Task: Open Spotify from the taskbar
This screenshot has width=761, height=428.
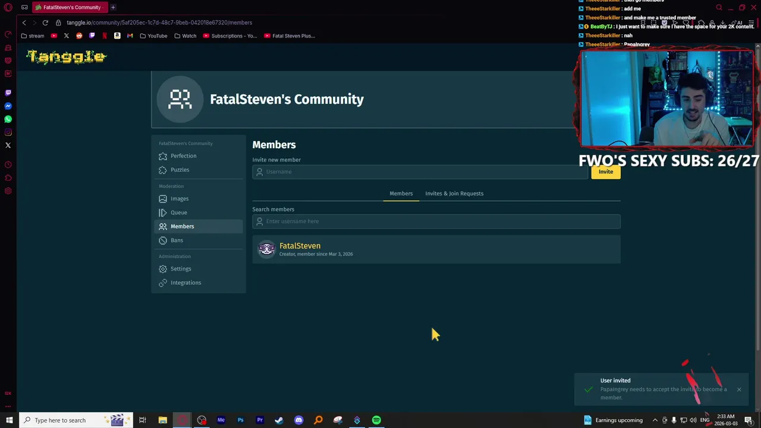Action: [376, 420]
